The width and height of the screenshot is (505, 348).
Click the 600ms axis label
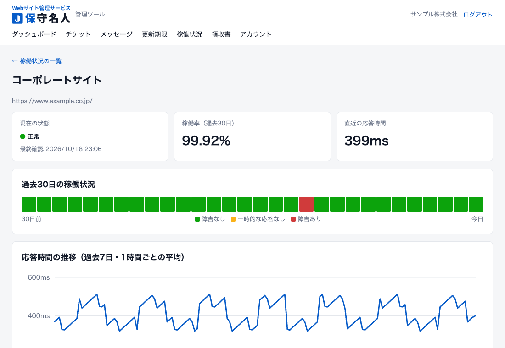(x=39, y=277)
